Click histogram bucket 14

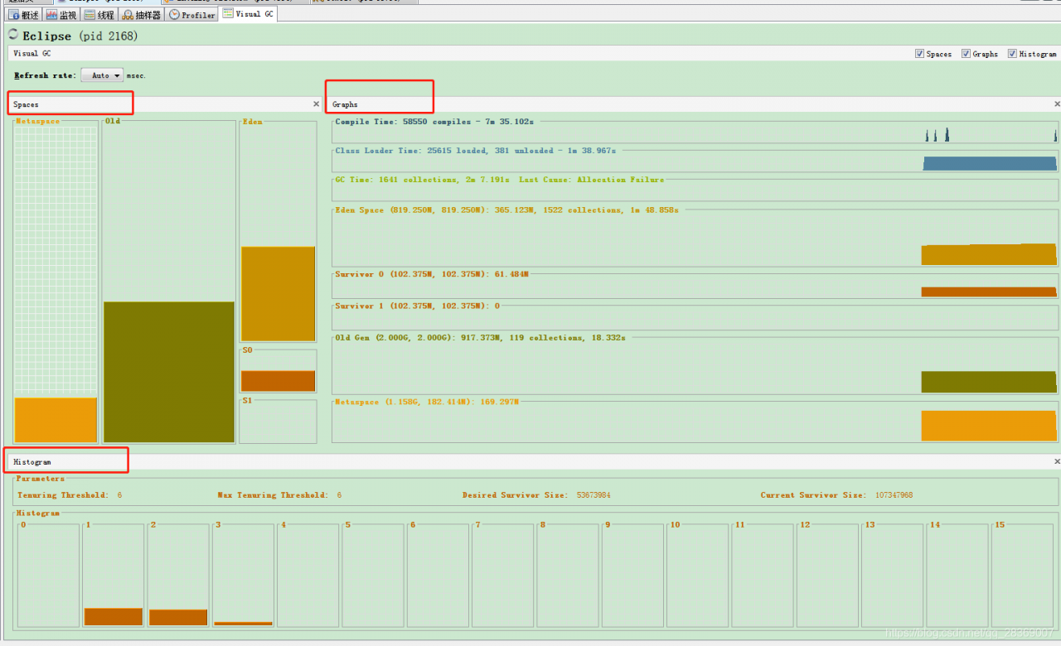pos(957,575)
